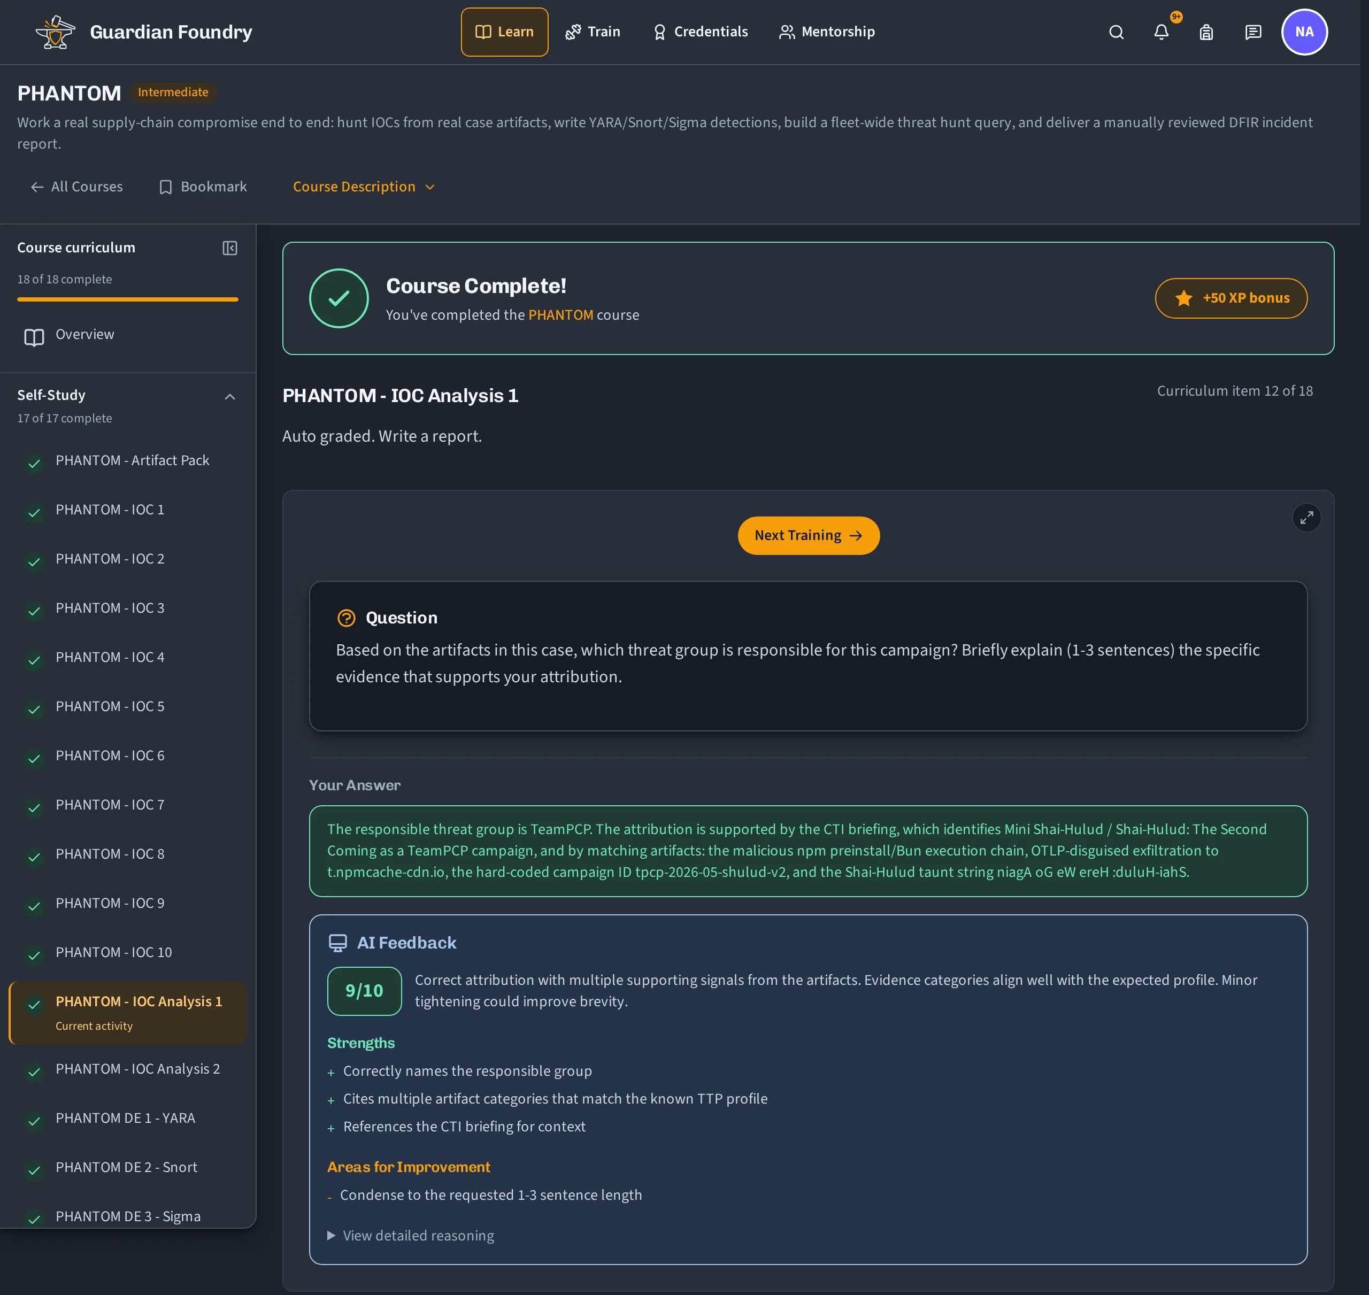1369x1295 pixels.
Task: Select current activity PHANTOM - IOC Analysis 1
Action: click(128, 1013)
